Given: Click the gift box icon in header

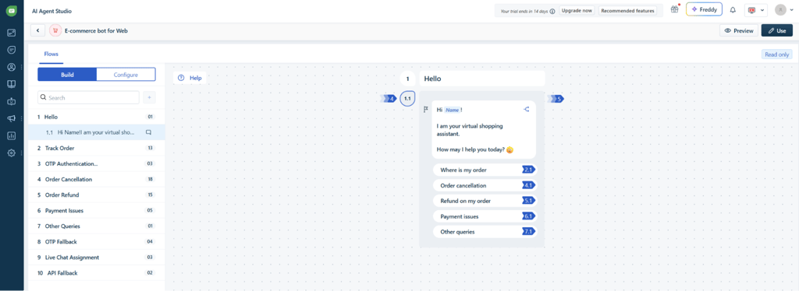Looking at the screenshot, I should (x=675, y=9).
